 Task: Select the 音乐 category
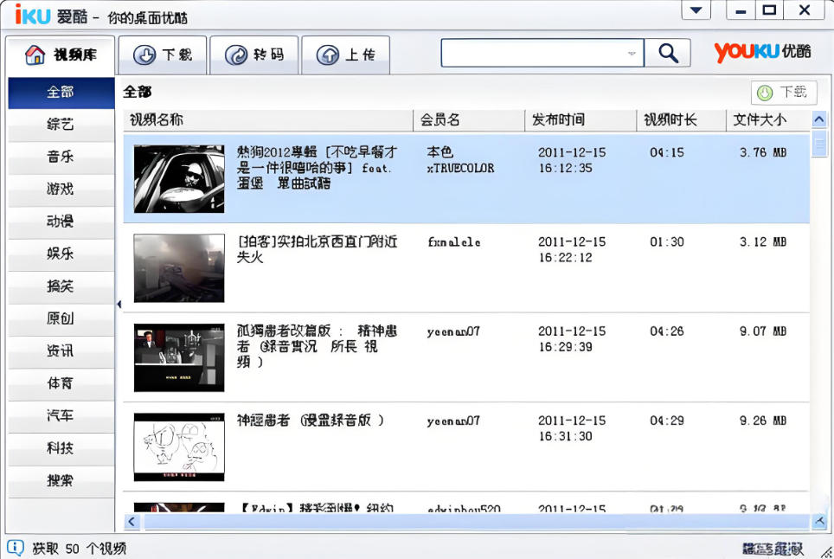click(x=61, y=157)
